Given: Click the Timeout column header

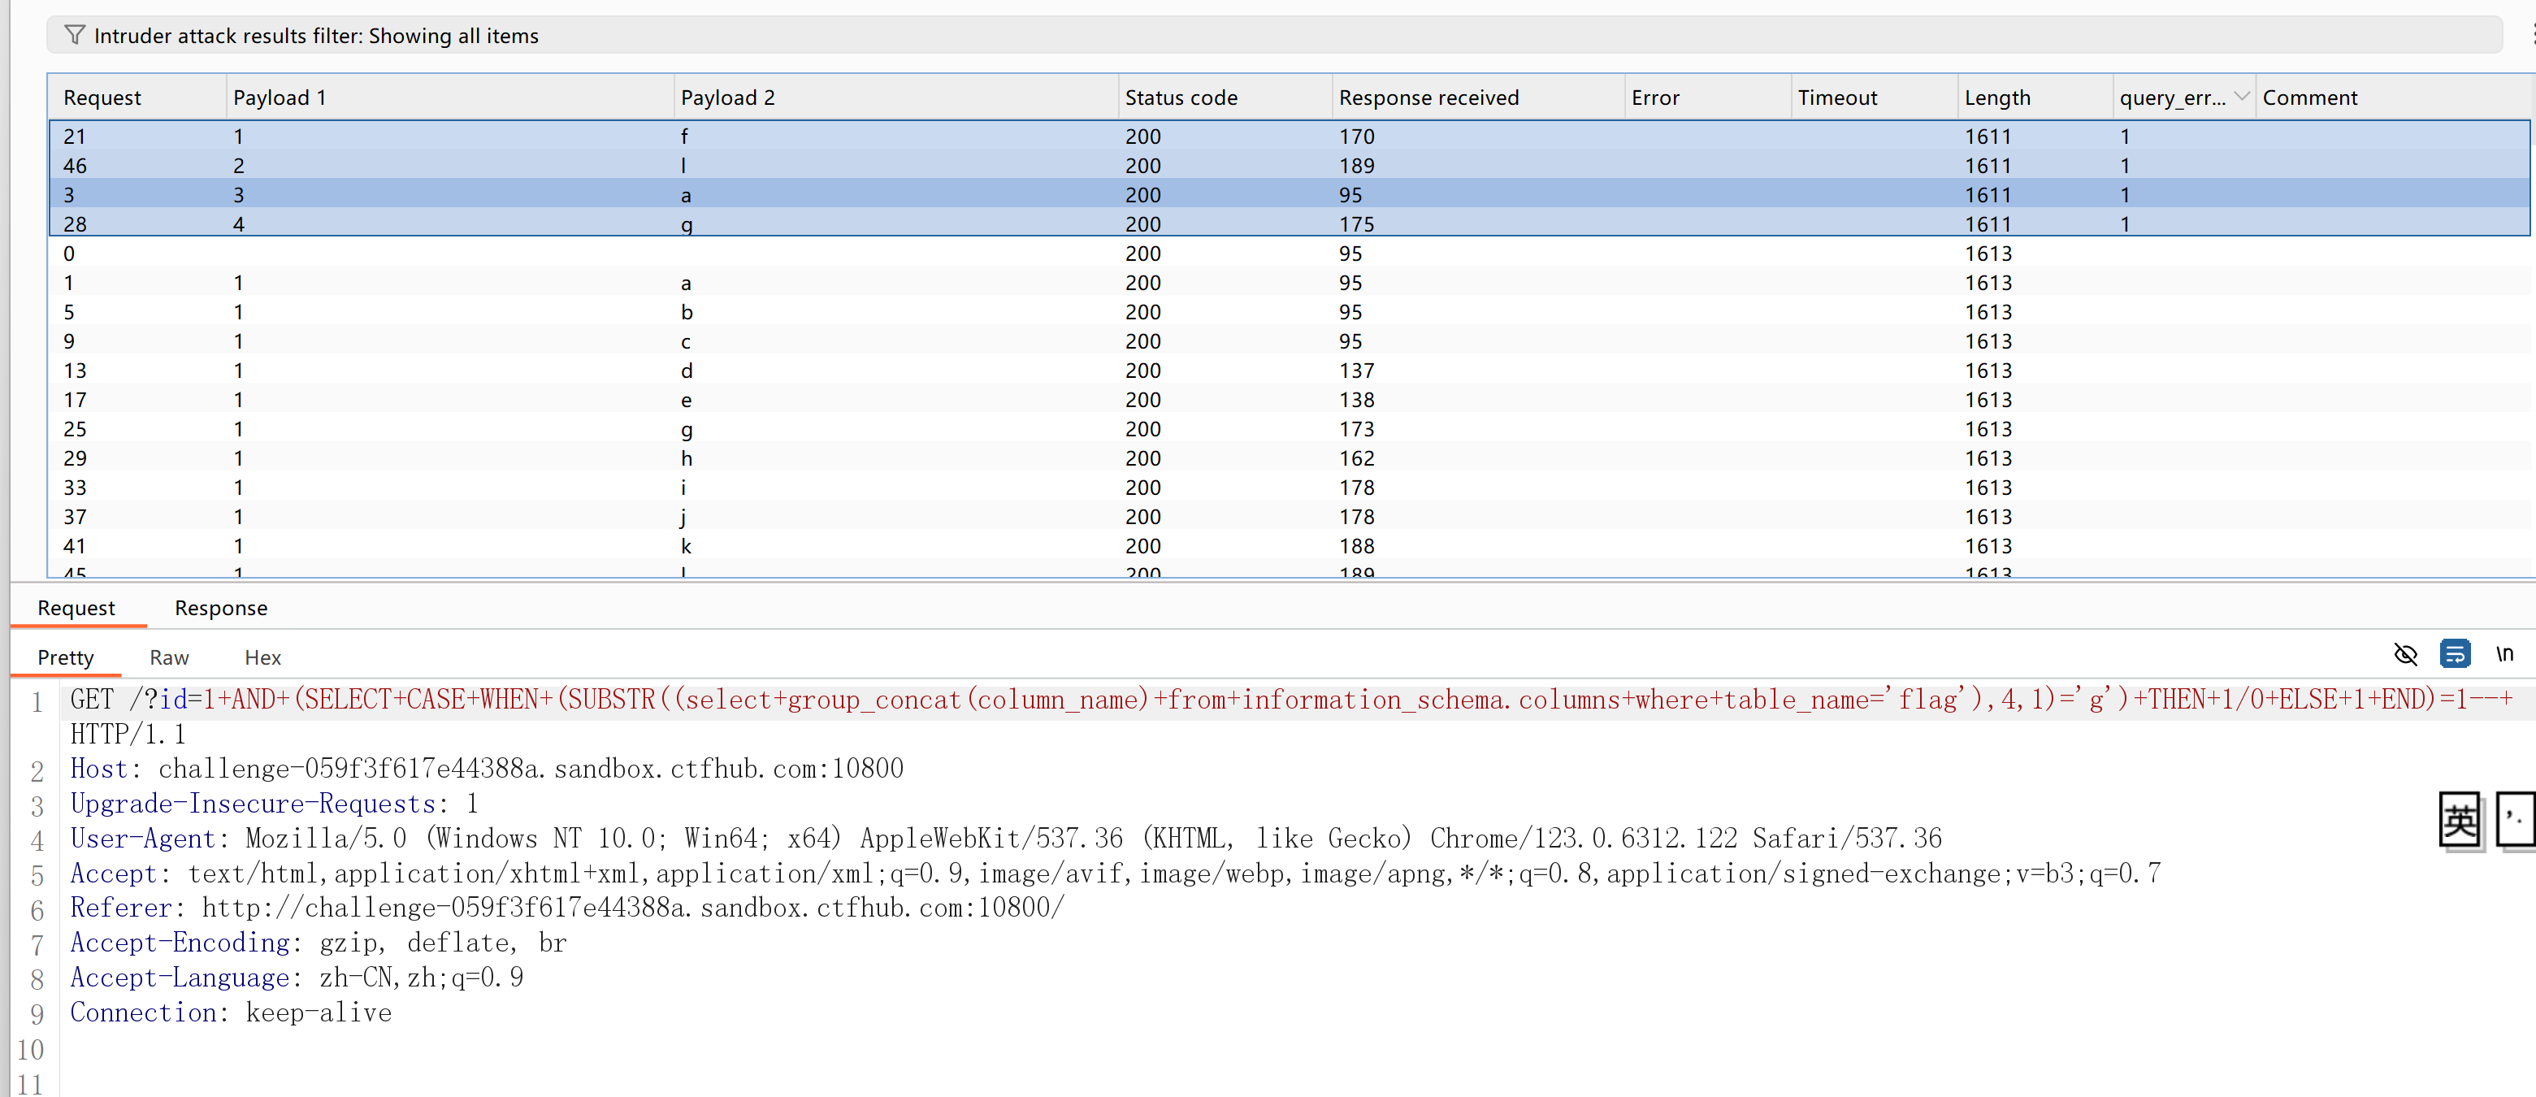Looking at the screenshot, I should [1875, 98].
